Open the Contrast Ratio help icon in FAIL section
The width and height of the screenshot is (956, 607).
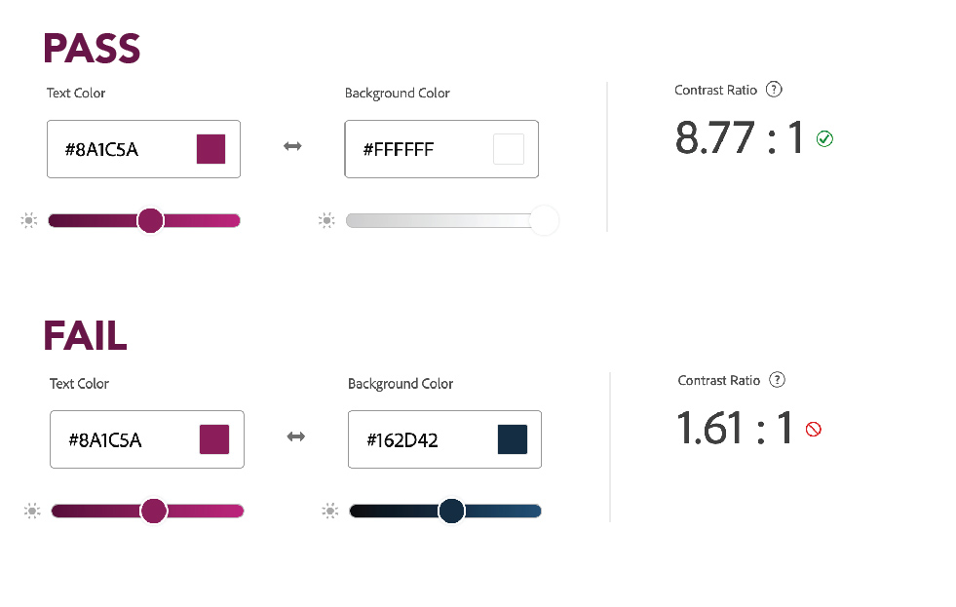click(x=777, y=380)
